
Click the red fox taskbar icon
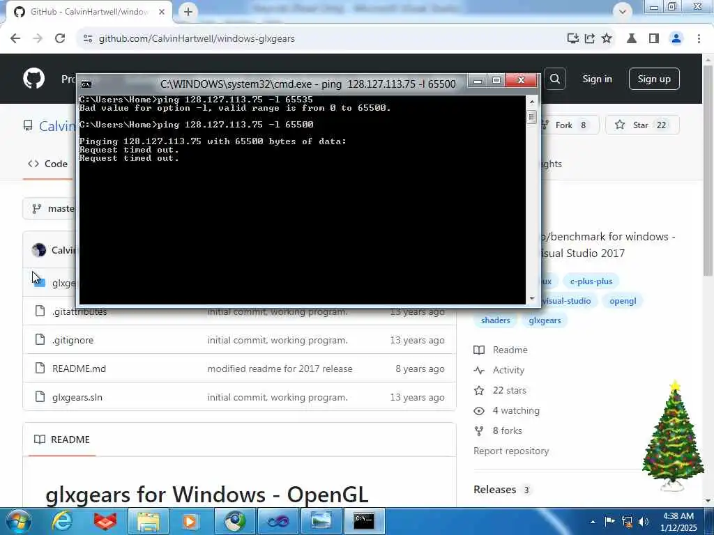tap(105, 521)
